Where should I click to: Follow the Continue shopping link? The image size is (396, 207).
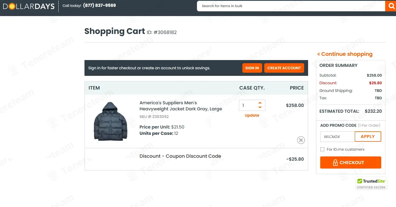[345, 54]
